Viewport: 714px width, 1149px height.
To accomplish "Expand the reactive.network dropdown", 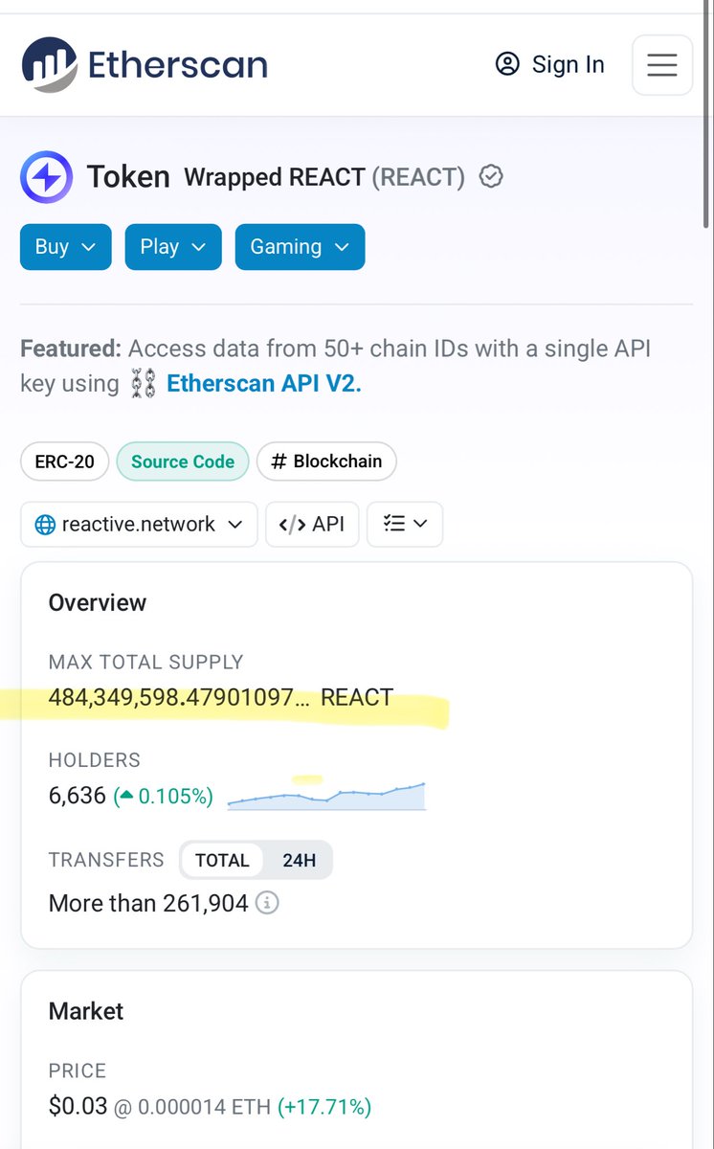I will click(139, 525).
